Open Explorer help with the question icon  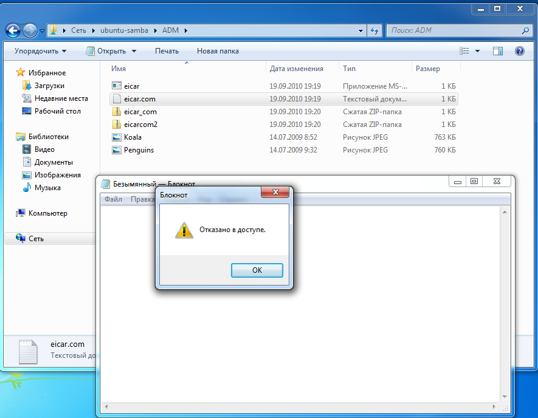[520, 51]
